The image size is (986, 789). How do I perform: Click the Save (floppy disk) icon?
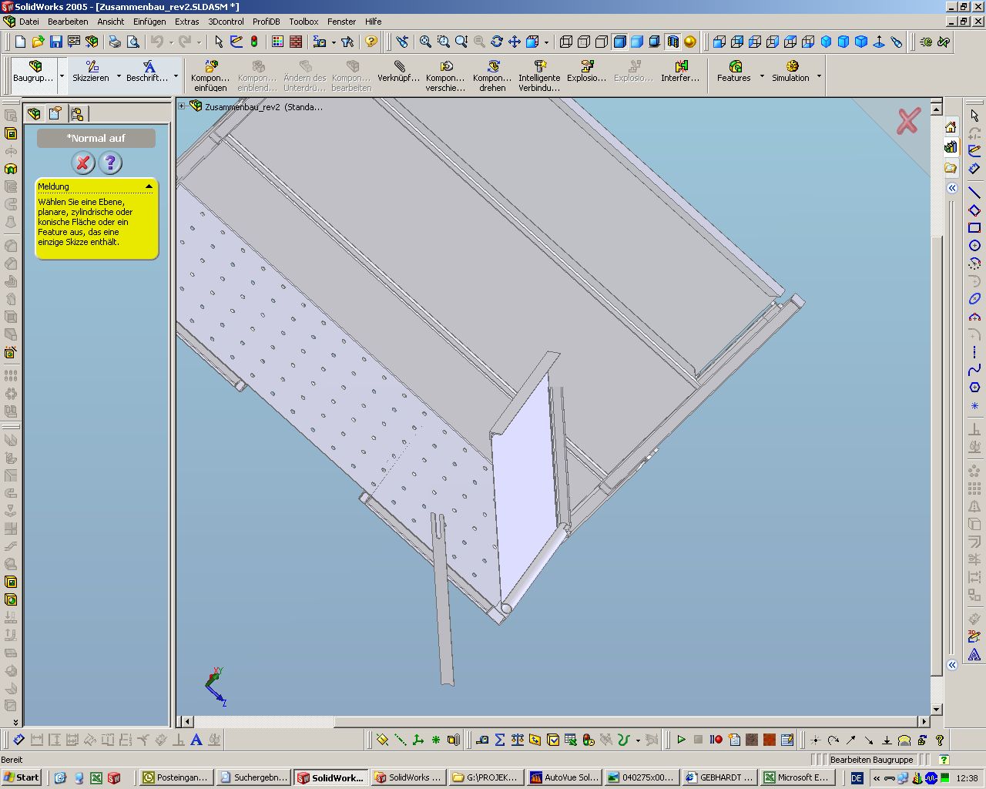click(x=55, y=42)
